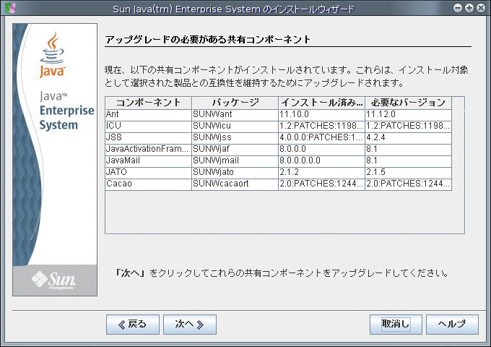
Task: Click the window menu icon in the title bar
Action: click(x=10, y=8)
